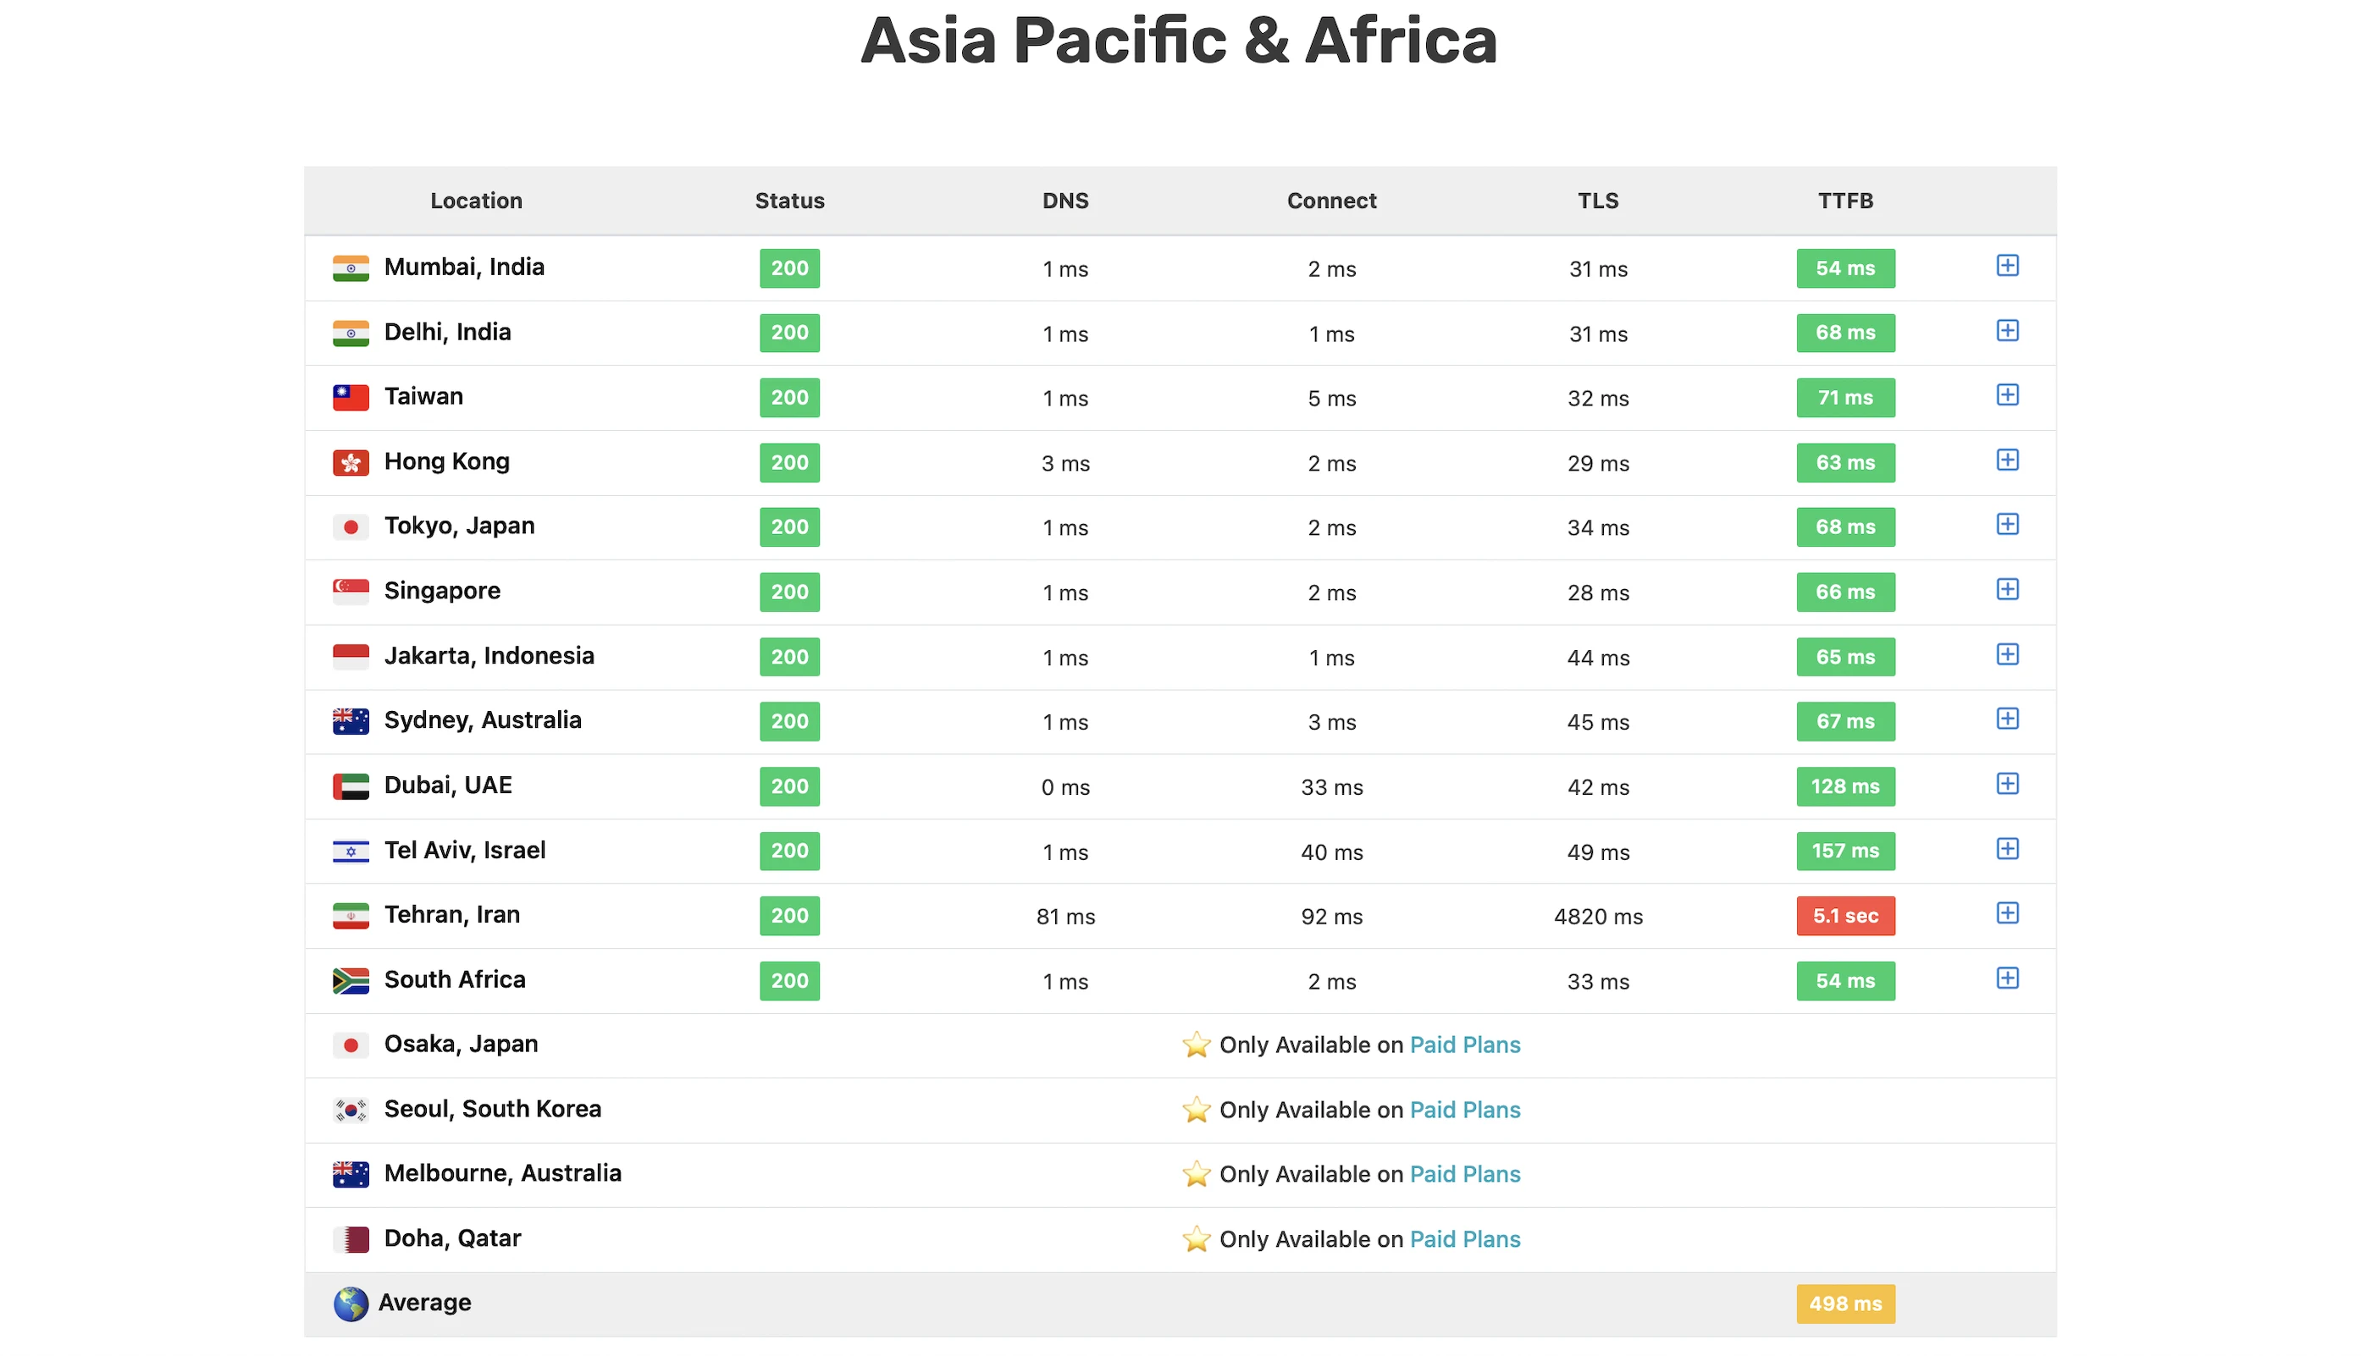Click the plus icon for South Africa

(x=2007, y=978)
